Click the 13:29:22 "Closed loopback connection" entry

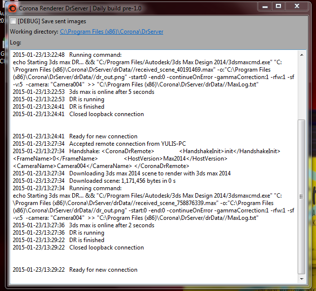click(x=78, y=248)
